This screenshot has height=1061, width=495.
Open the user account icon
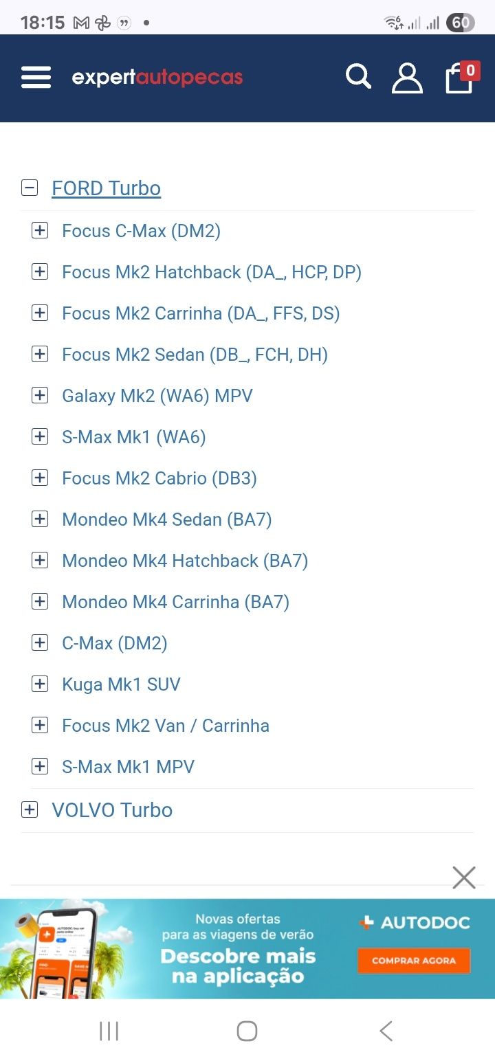pyautogui.click(x=407, y=78)
